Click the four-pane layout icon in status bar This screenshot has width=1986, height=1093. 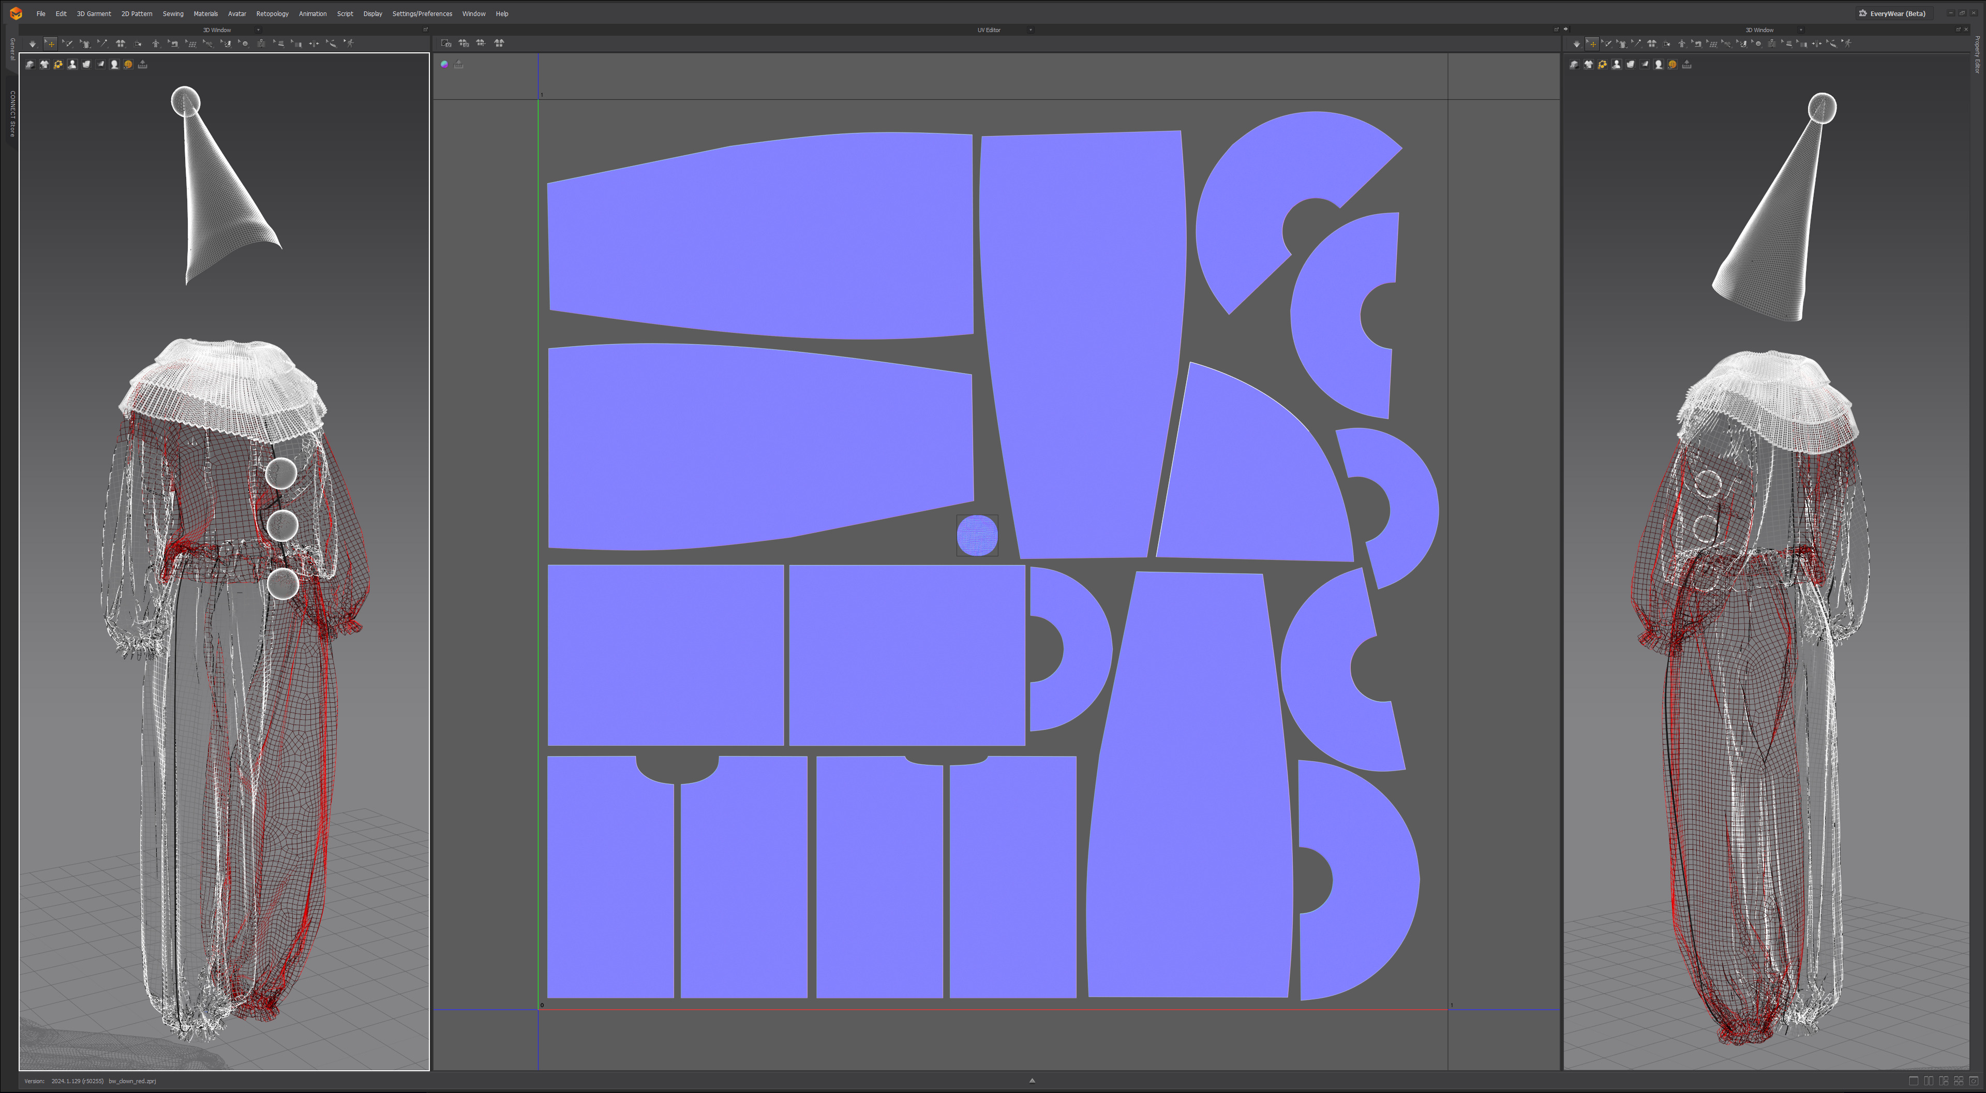[x=1958, y=1081]
